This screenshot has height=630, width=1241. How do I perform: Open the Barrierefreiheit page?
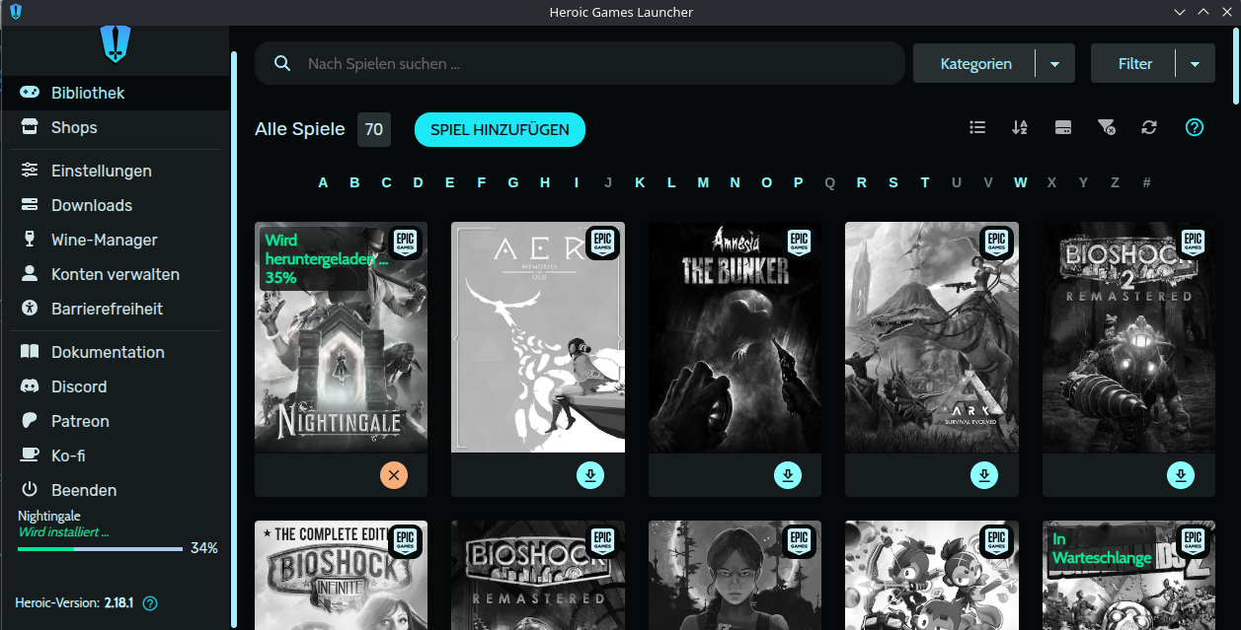[115, 309]
